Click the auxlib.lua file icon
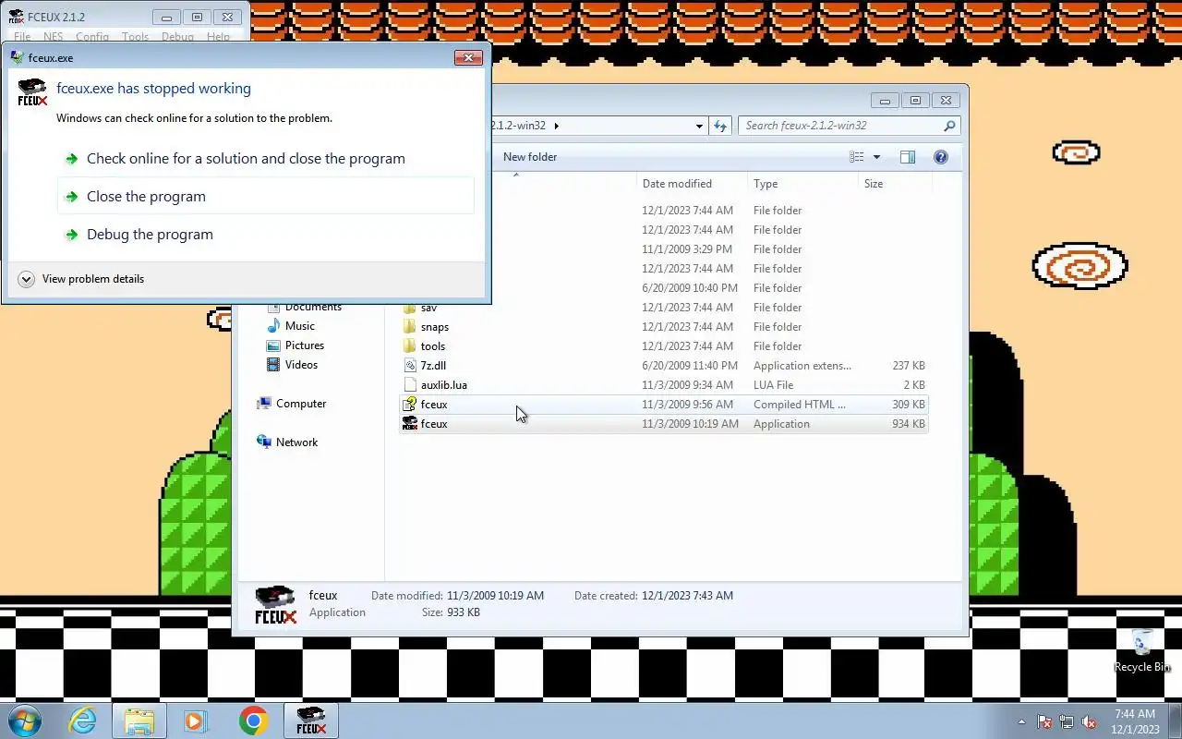Viewport: 1182px width, 739px height. point(410,385)
